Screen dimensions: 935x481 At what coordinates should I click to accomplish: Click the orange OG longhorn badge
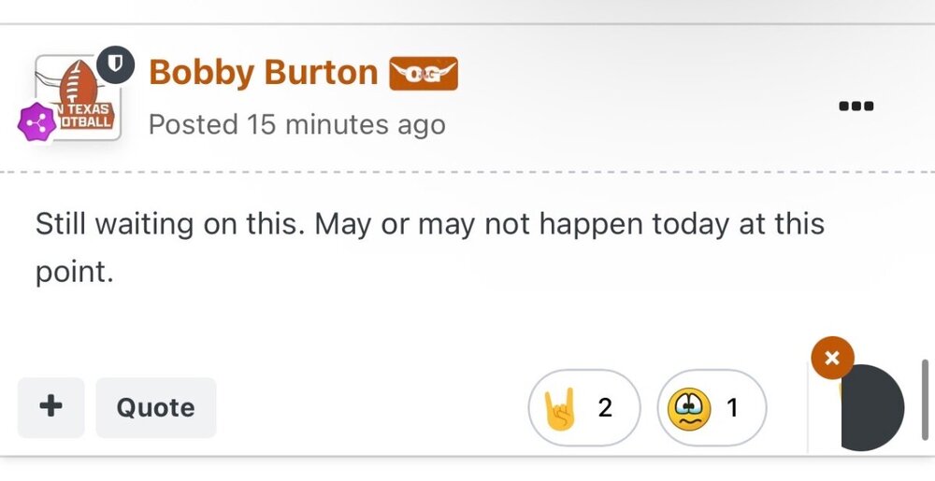pos(424,74)
